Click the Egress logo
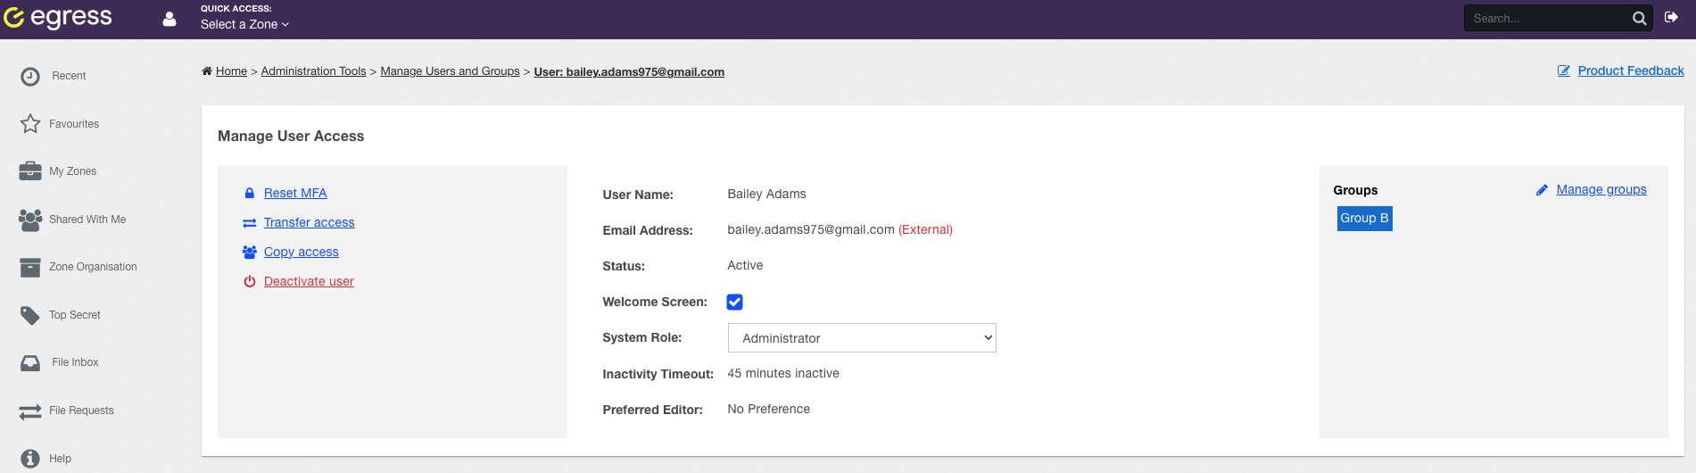1696x473 pixels. click(58, 18)
